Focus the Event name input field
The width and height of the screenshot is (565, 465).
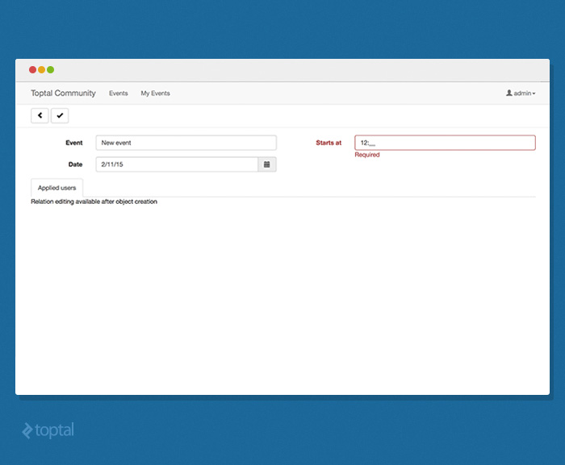pyautogui.click(x=186, y=143)
